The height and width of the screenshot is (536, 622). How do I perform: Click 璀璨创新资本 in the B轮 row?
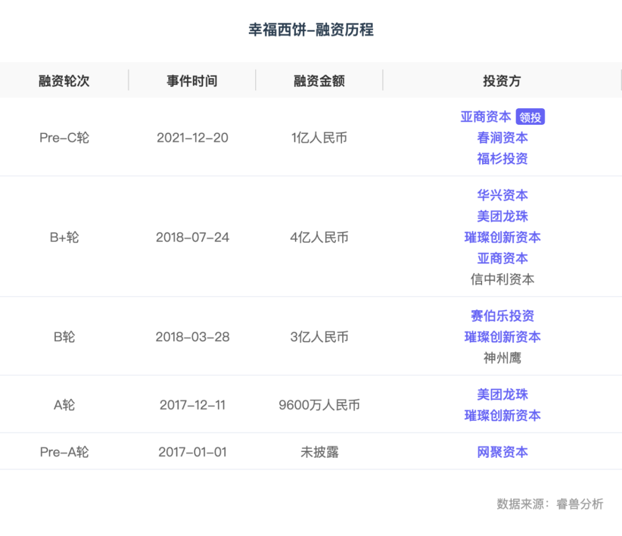pyautogui.click(x=502, y=337)
